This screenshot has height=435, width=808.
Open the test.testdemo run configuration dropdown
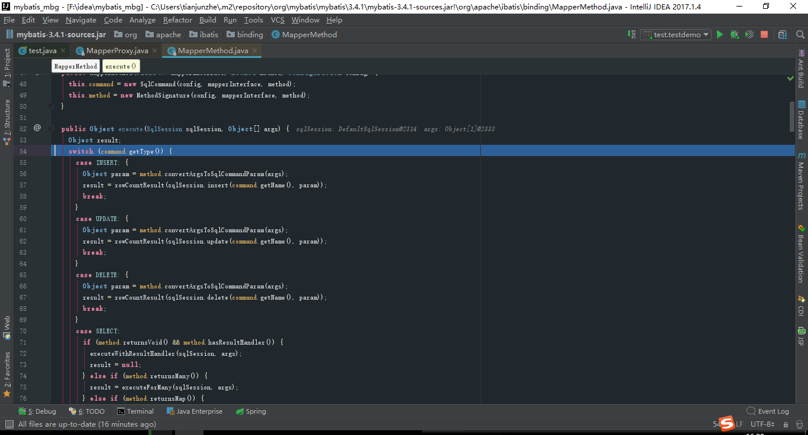(675, 34)
